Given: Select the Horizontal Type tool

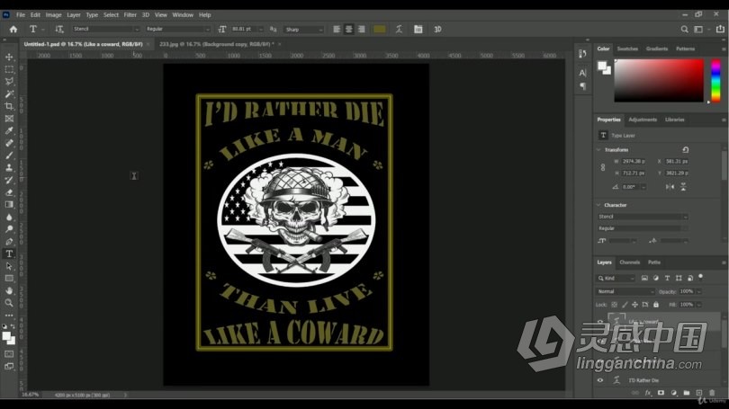Looking at the screenshot, I should pyautogui.click(x=9, y=254).
